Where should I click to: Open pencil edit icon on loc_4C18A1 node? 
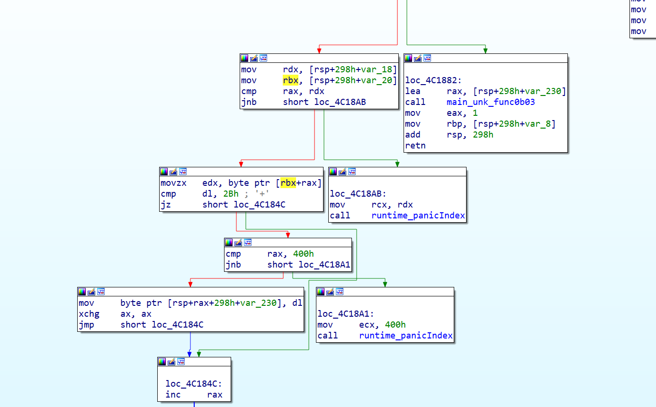[x=330, y=291]
